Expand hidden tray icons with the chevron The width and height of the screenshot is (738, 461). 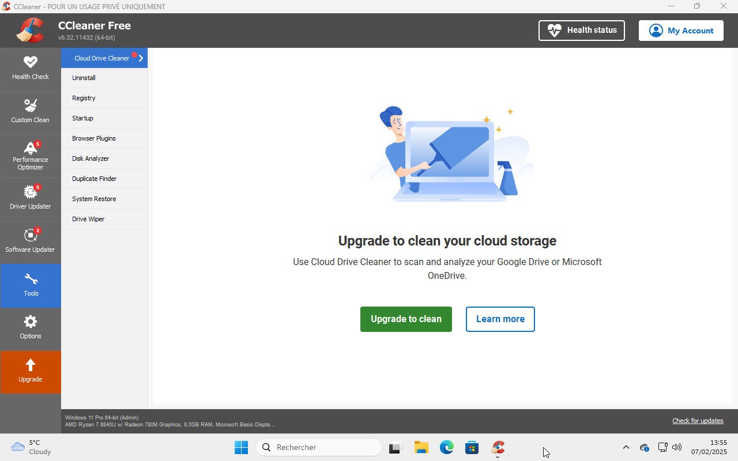click(626, 447)
